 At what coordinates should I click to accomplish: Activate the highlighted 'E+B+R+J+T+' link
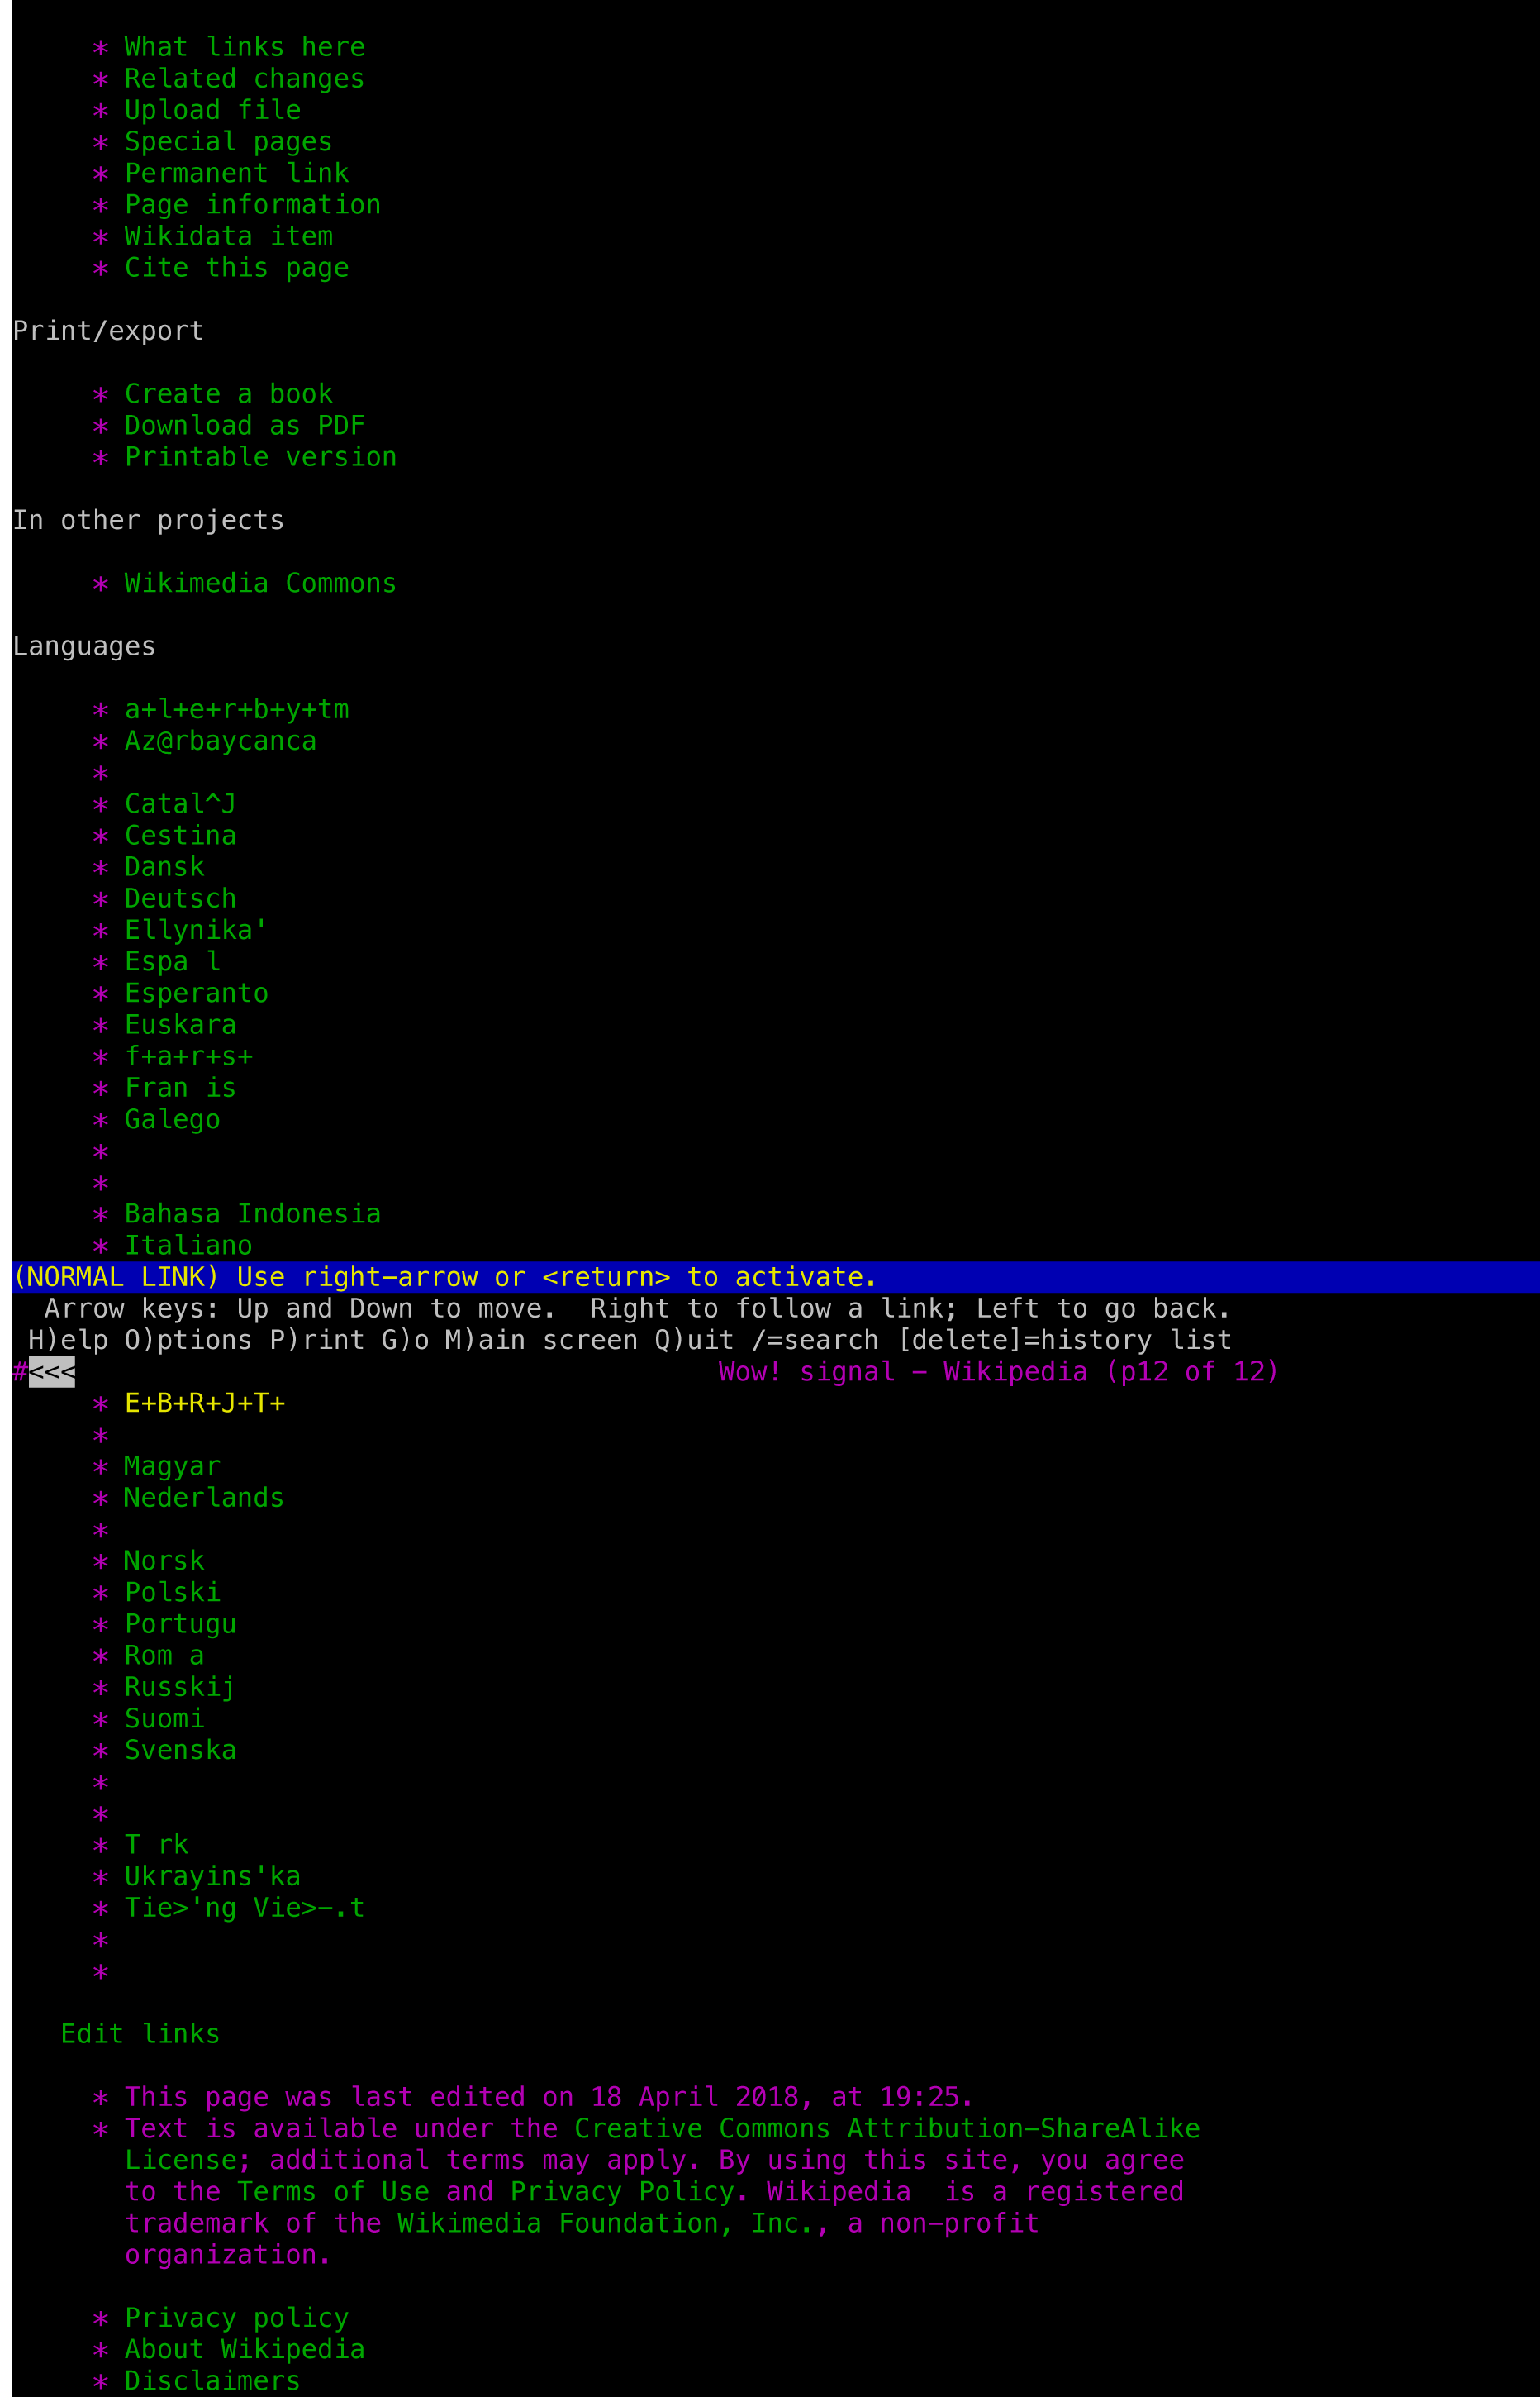[x=205, y=1403]
